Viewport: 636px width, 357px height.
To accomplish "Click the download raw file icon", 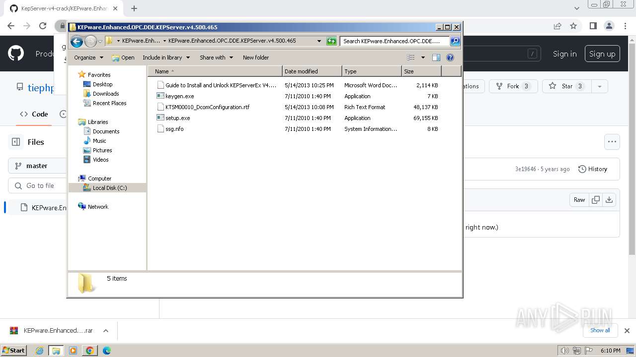I will 609,200.
